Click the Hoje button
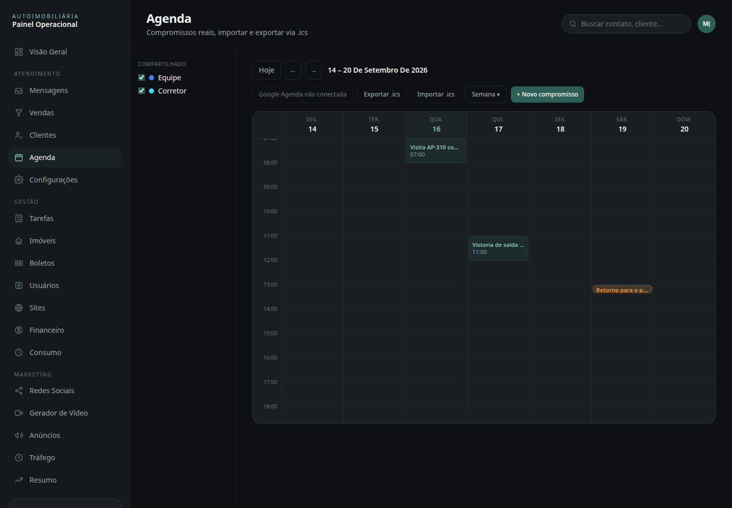The width and height of the screenshot is (732, 508). pyautogui.click(x=266, y=70)
